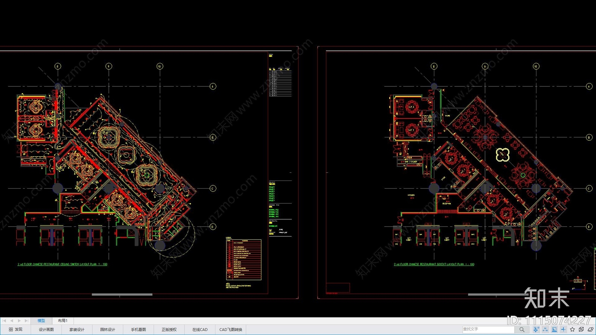The width and height of the screenshot is (596, 335).
Task: Focus the 查找文字 search field
Action: [x=488, y=329]
